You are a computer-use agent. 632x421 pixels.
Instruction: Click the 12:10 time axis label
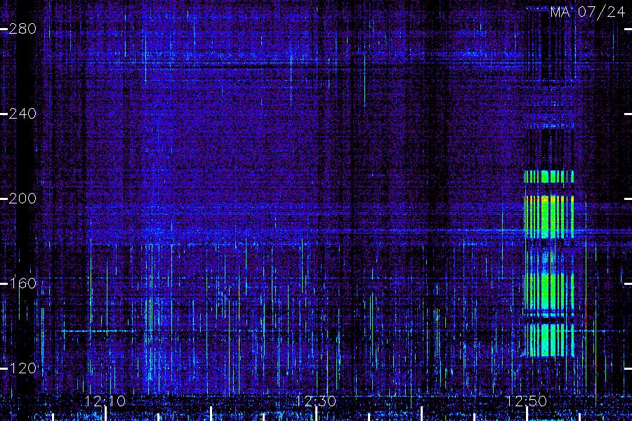tap(105, 401)
